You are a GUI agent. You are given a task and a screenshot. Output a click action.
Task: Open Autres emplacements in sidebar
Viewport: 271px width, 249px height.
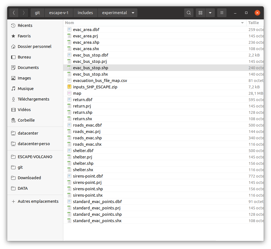[x=38, y=201]
